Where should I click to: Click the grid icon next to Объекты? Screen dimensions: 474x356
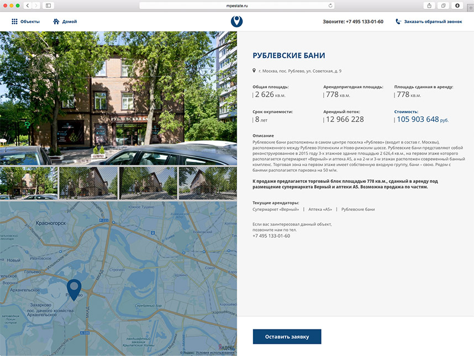14,22
